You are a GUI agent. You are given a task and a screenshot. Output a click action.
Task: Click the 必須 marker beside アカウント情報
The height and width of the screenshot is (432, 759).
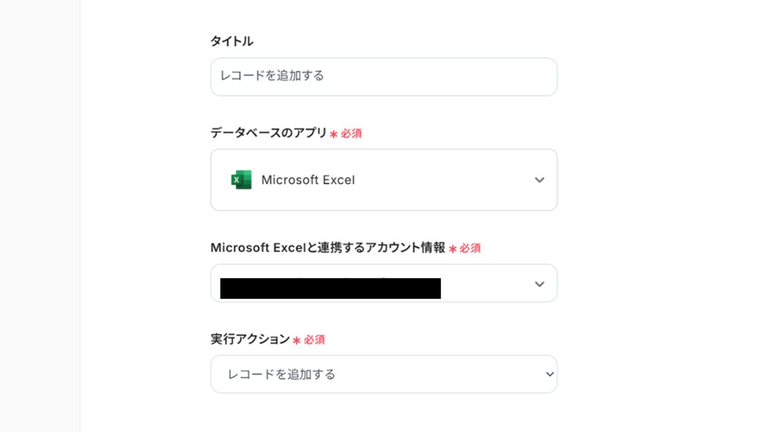coord(470,248)
